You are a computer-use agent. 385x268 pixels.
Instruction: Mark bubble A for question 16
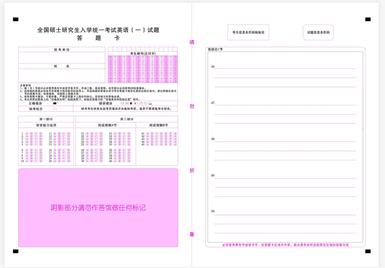click(x=55, y=150)
